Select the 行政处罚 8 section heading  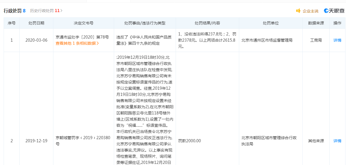point(14,11)
